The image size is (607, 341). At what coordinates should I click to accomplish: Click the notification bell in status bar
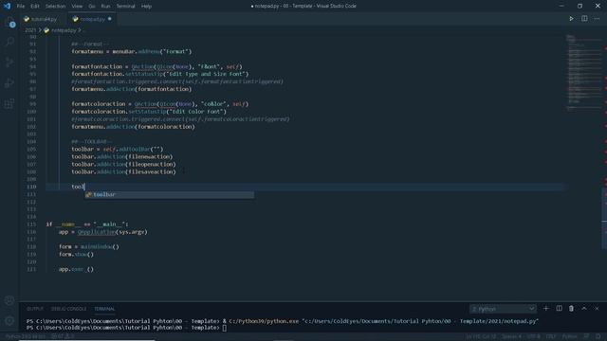(598, 337)
